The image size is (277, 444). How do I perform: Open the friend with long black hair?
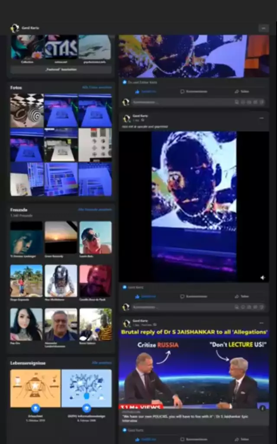tap(26, 324)
